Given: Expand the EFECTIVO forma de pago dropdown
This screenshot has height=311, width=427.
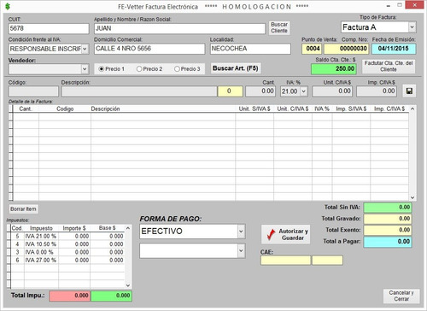Looking at the screenshot, I should point(241,232).
